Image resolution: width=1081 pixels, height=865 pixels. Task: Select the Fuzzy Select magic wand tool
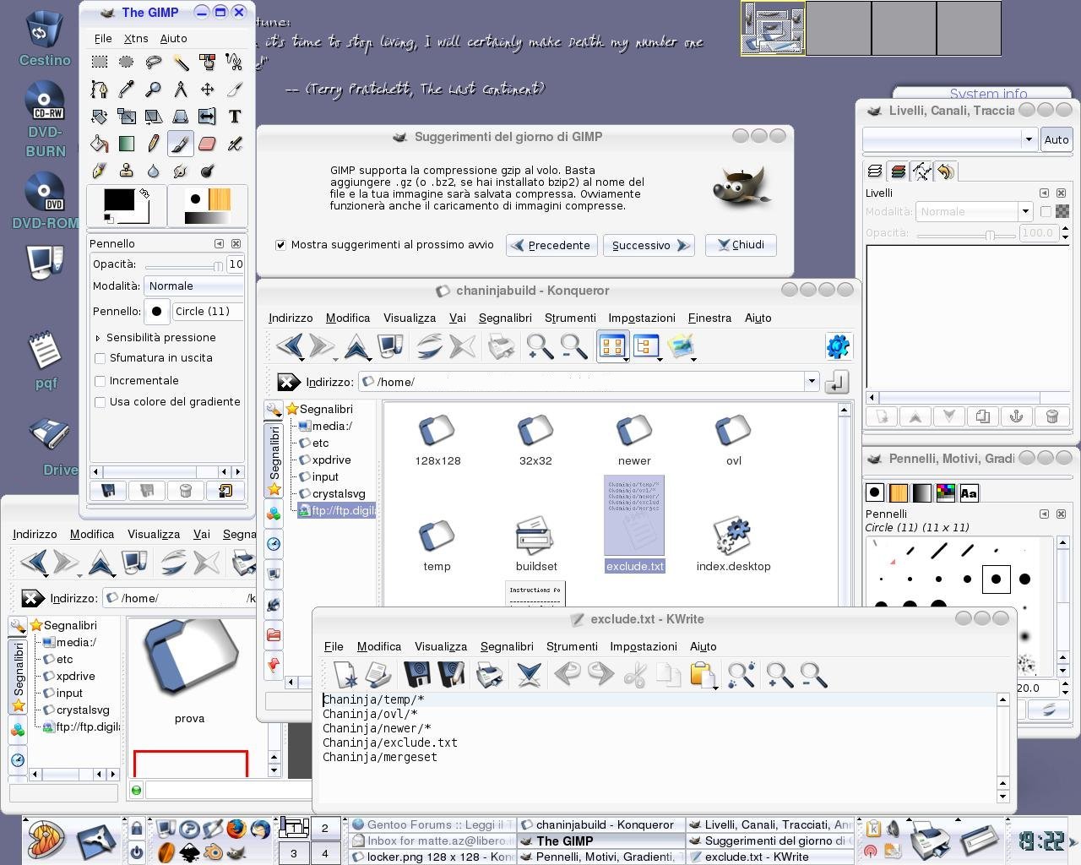pyautogui.click(x=181, y=62)
